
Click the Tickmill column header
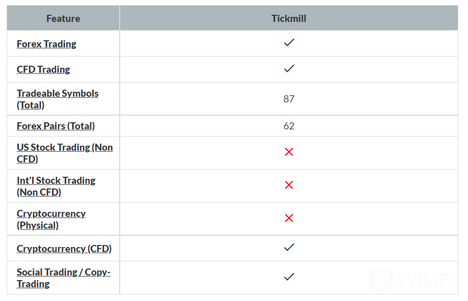point(289,19)
